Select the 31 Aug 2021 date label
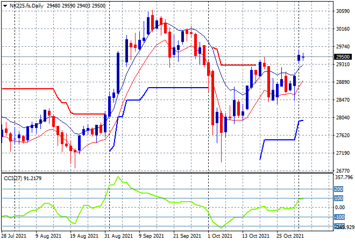 point(119,236)
